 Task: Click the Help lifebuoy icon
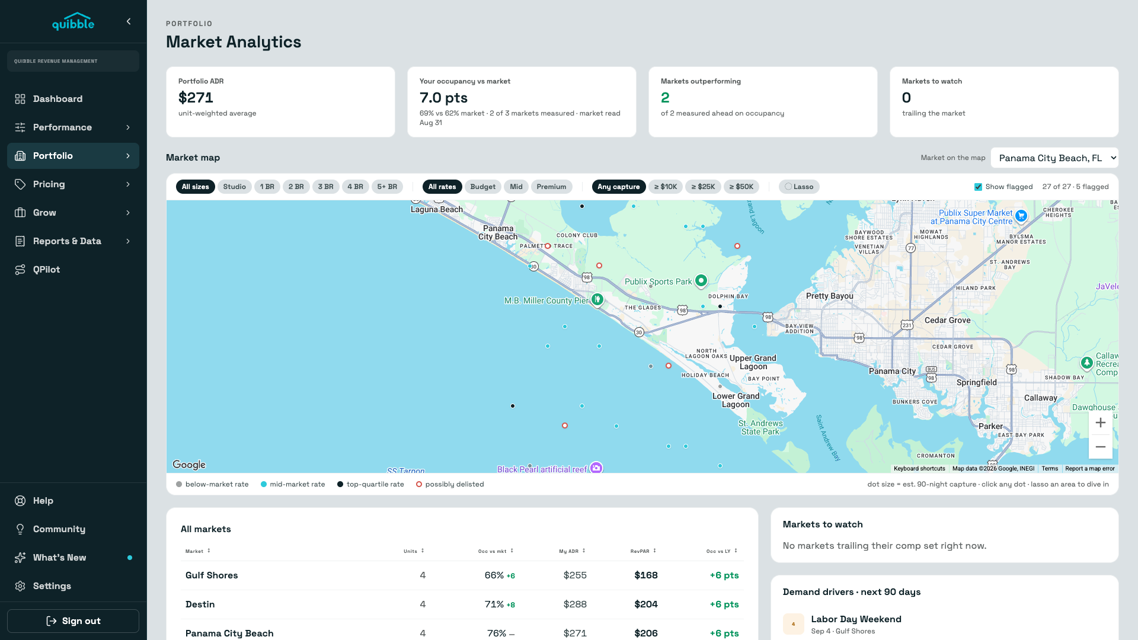pyautogui.click(x=20, y=501)
